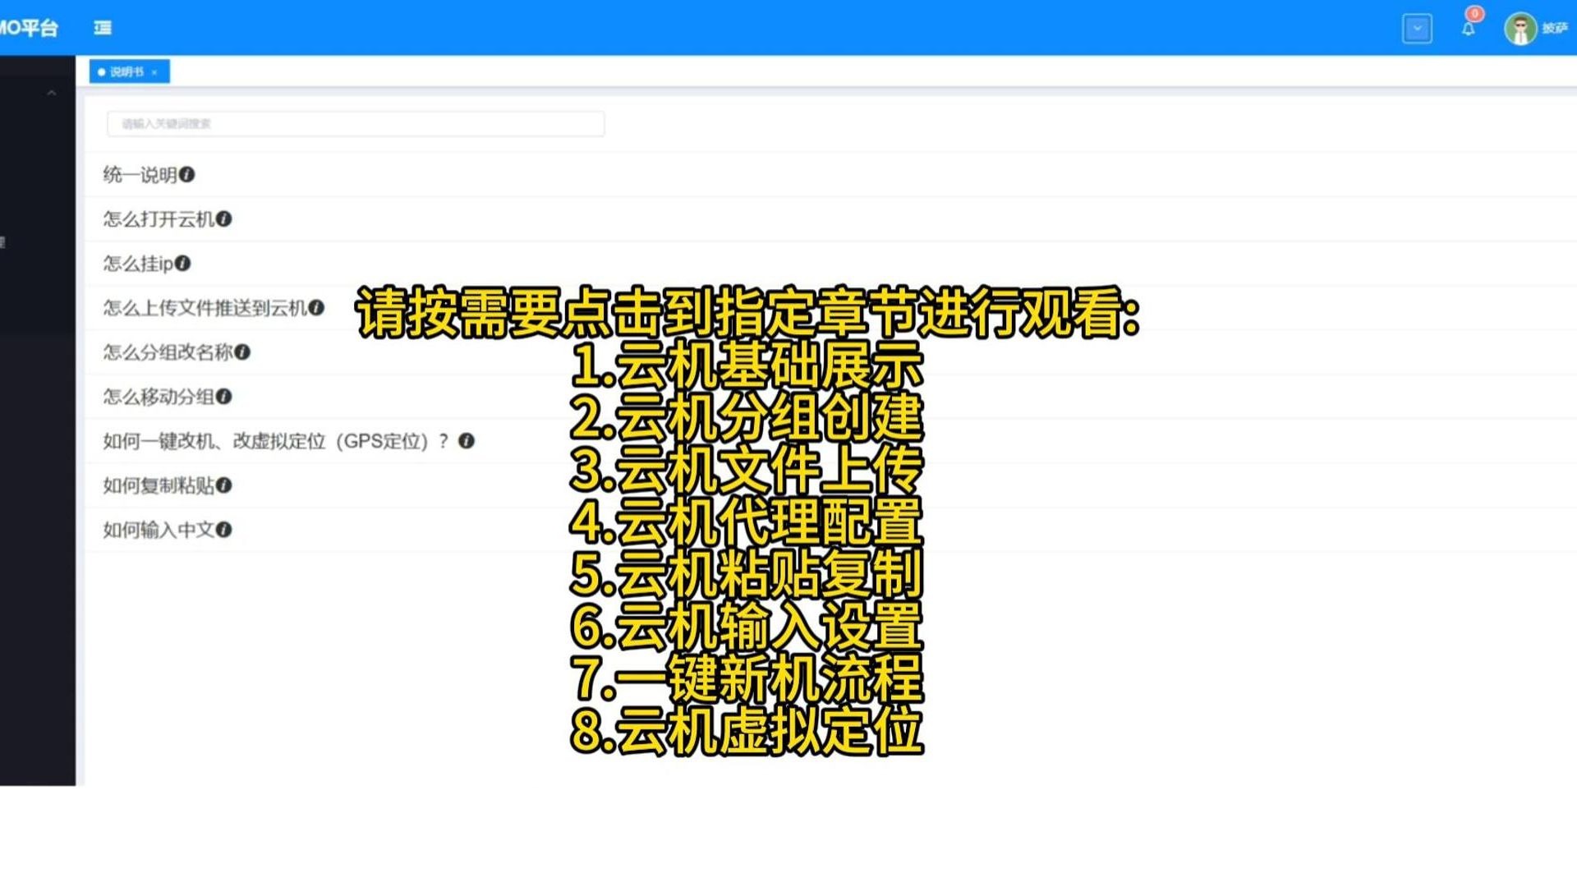The height and width of the screenshot is (887, 1577).
Task: Toggle the sidebar collapse hamburger icon
Action: point(103,28)
